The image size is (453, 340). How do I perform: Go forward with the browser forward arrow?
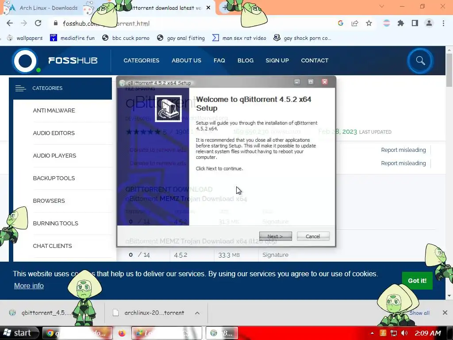point(24,23)
